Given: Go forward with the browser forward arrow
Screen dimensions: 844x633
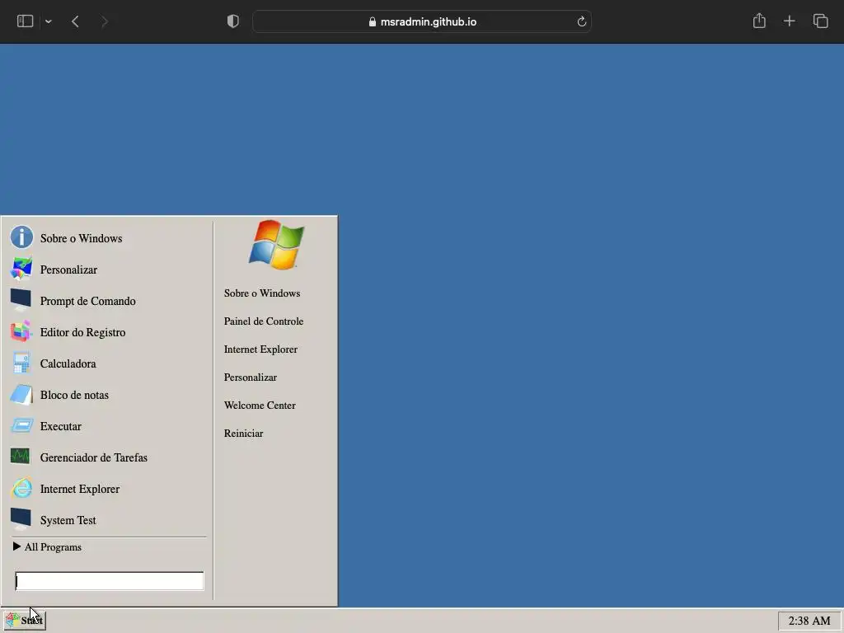Looking at the screenshot, I should click(105, 21).
